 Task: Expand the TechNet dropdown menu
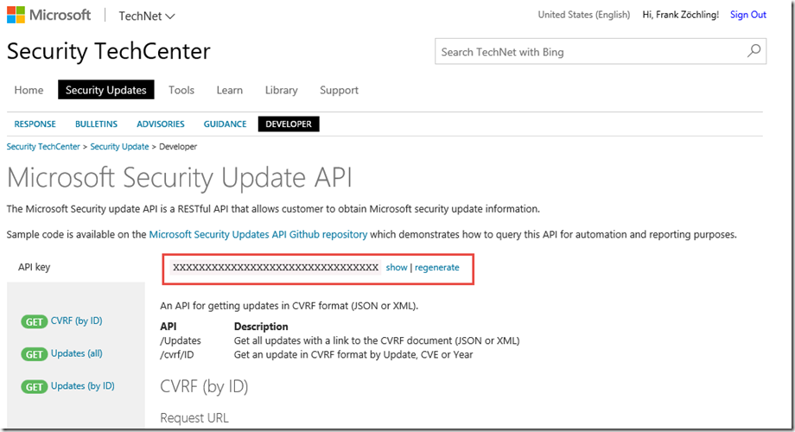(x=146, y=16)
